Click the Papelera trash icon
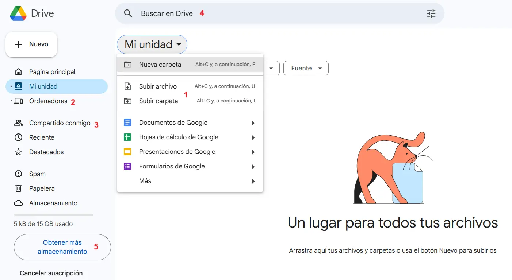This screenshot has height=280, width=512. coord(18,188)
